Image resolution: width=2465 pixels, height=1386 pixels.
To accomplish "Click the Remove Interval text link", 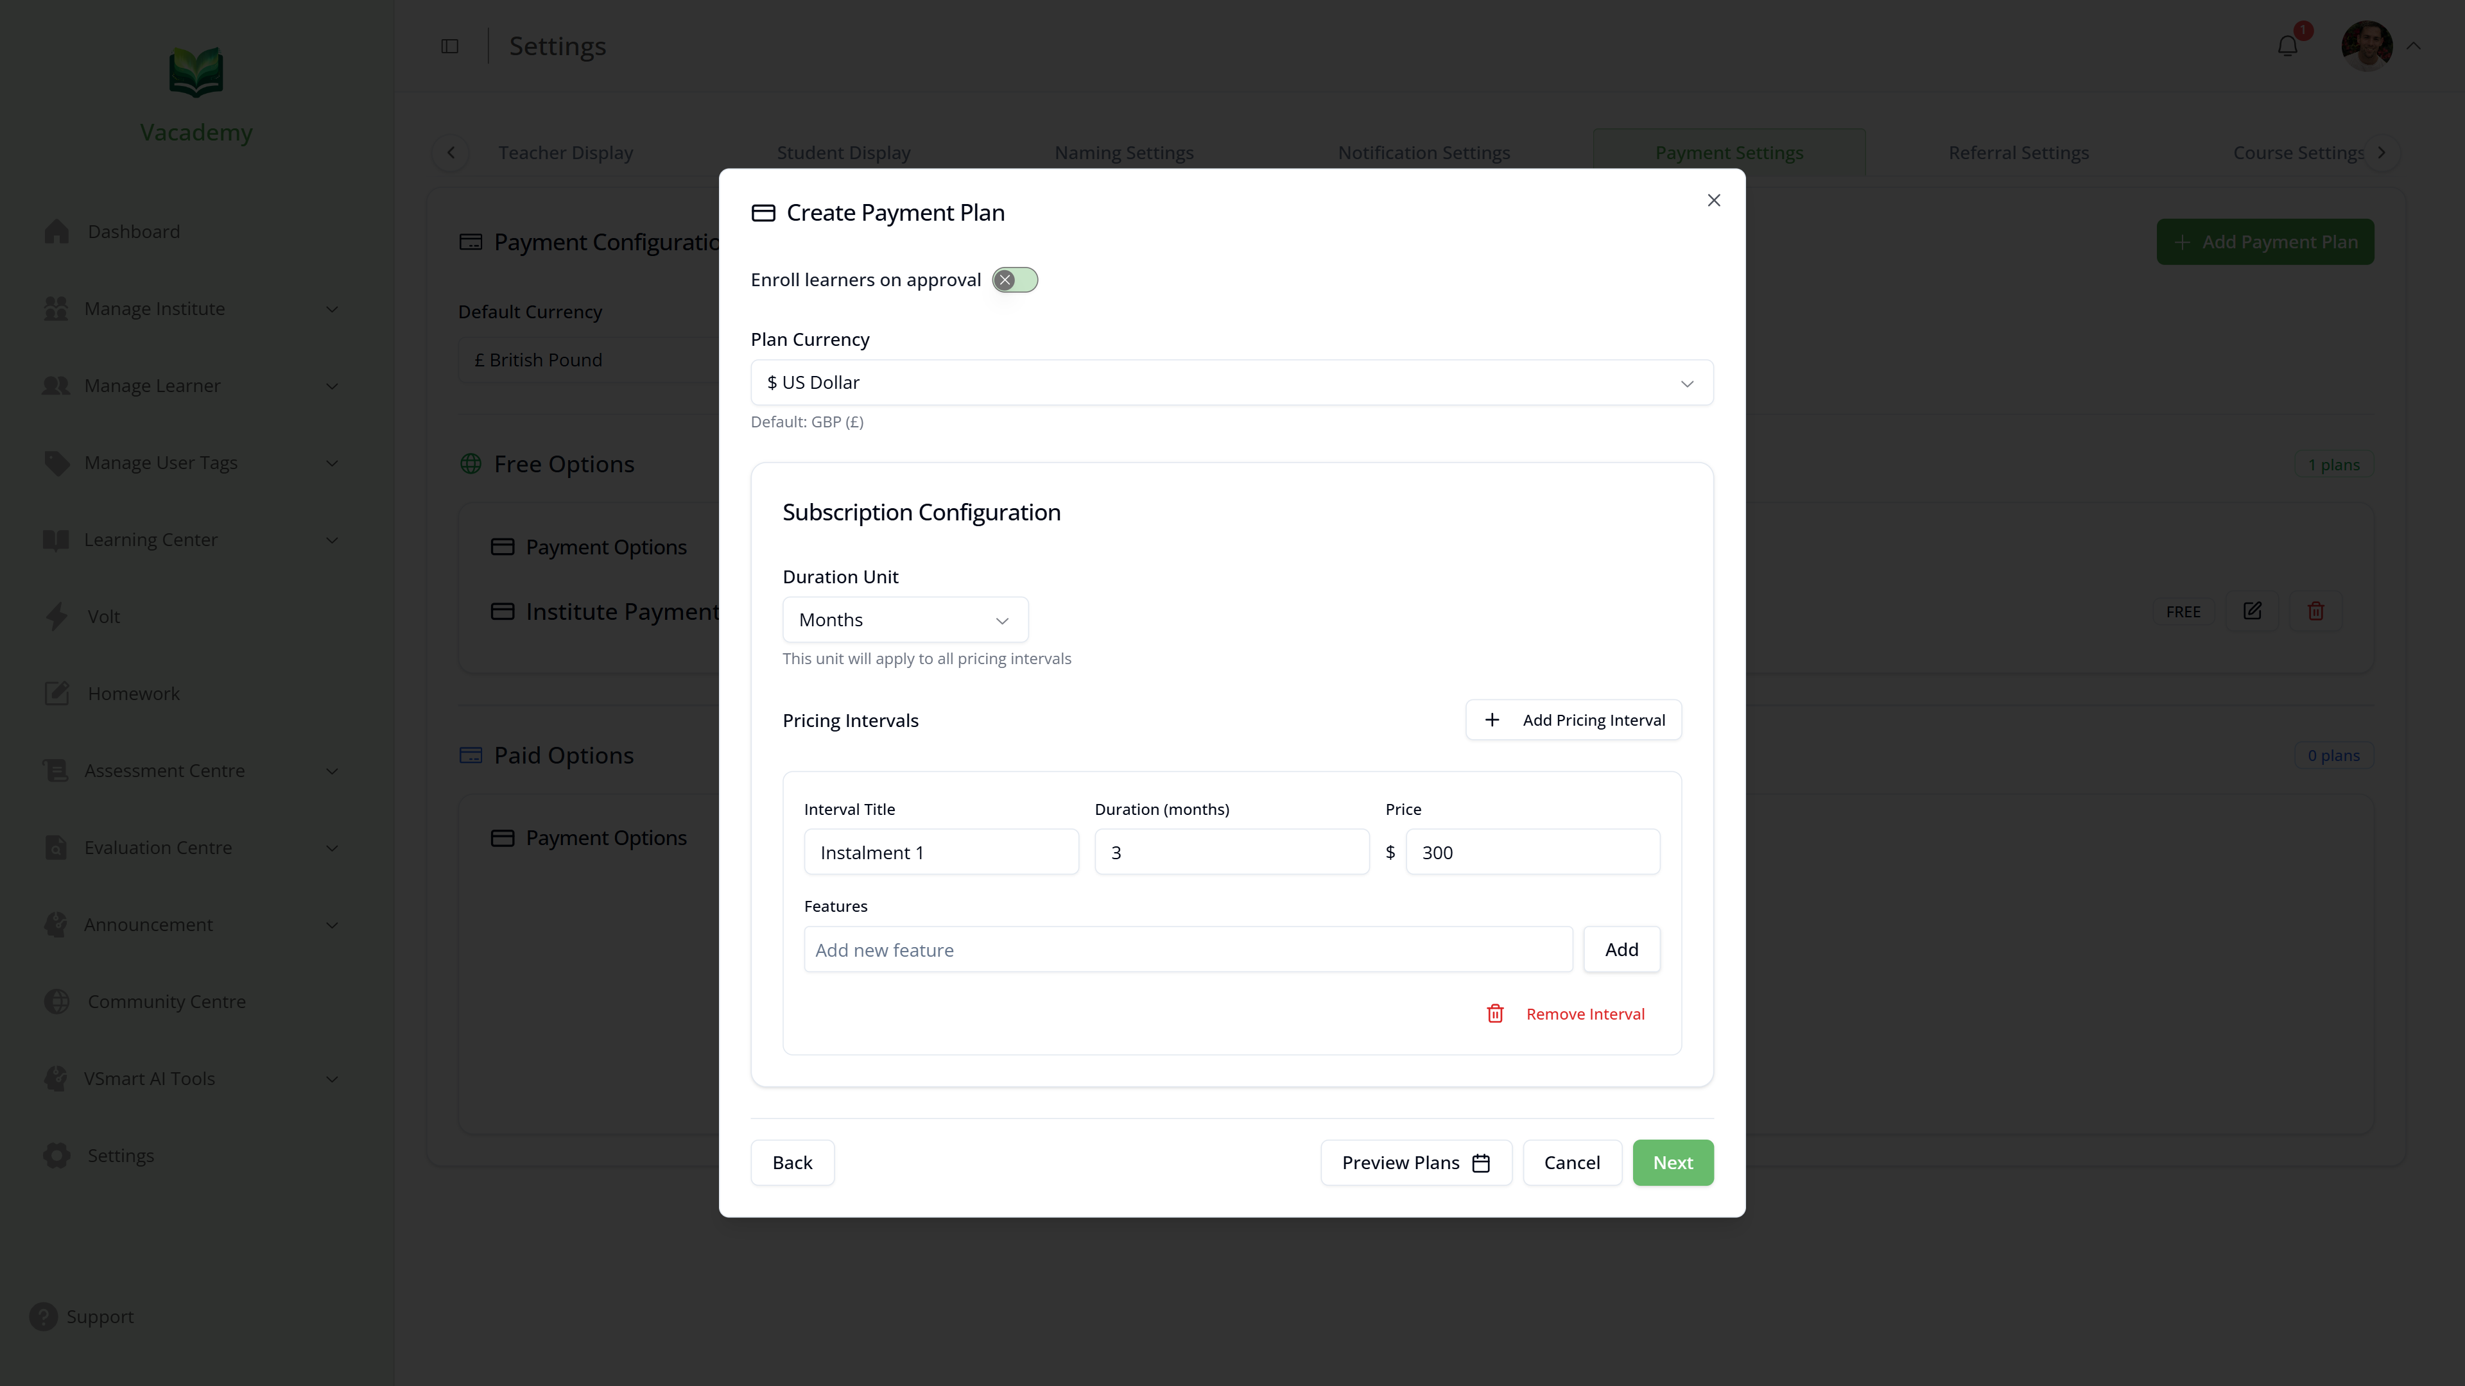I will click(1585, 1014).
